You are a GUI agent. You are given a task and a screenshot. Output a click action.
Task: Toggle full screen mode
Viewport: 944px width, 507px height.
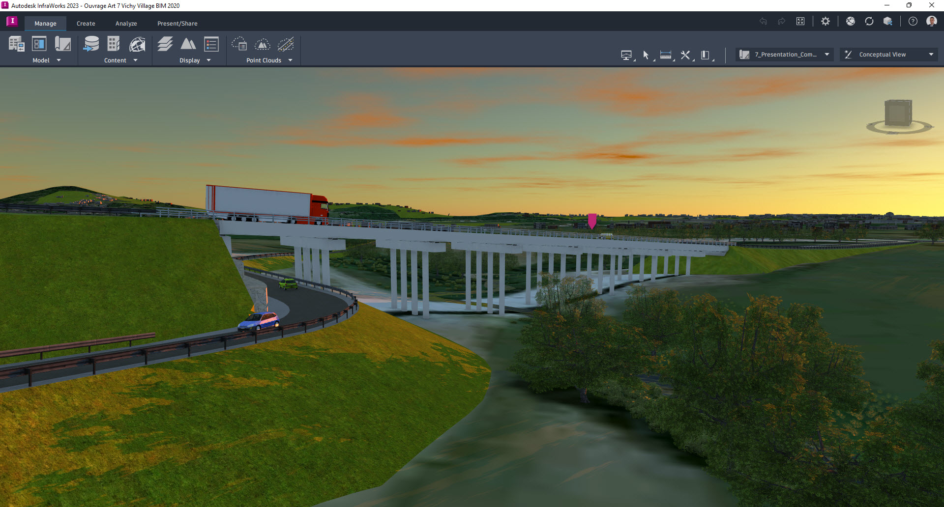pyautogui.click(x=800, y=21)
